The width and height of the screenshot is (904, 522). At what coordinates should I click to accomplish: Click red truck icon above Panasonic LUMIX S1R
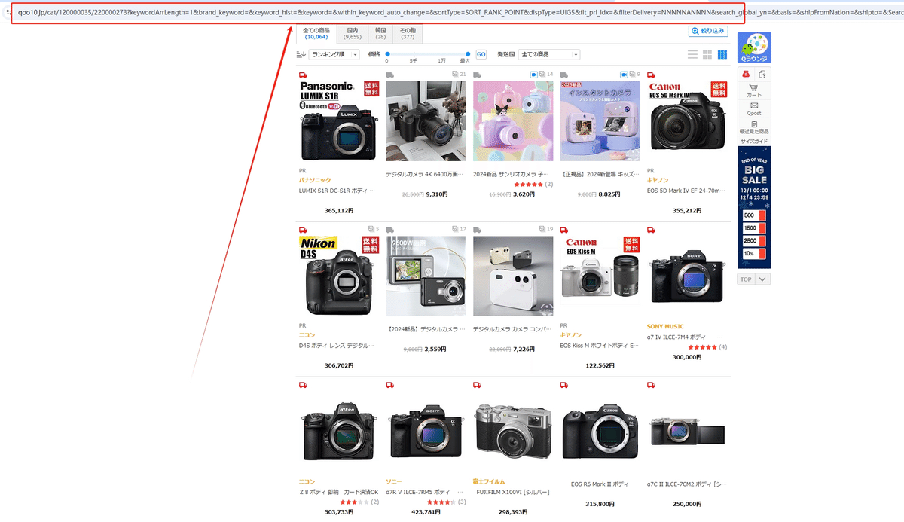point(303,75)
